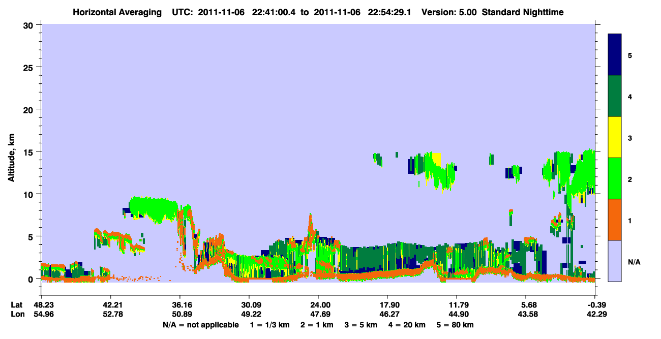Click 'Standard Nighttime' in the title
This screenshot has height=339, width=661.
coord(522,12)
